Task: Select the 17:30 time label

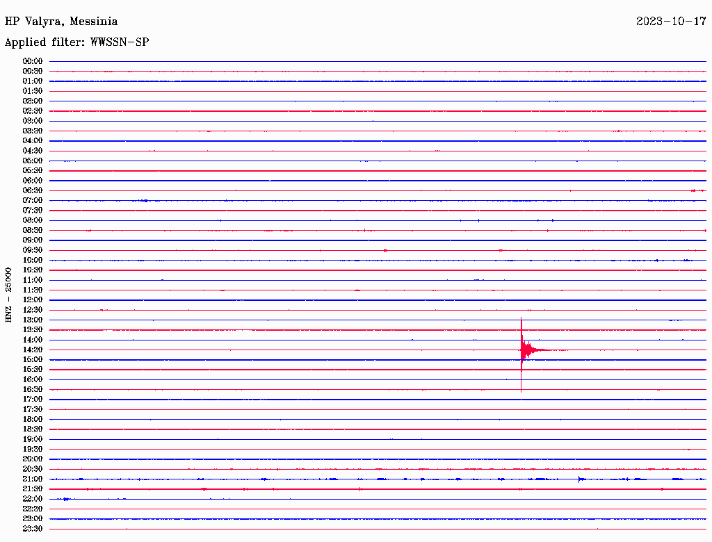Action: pyautogui.click(x=33, y=409)
